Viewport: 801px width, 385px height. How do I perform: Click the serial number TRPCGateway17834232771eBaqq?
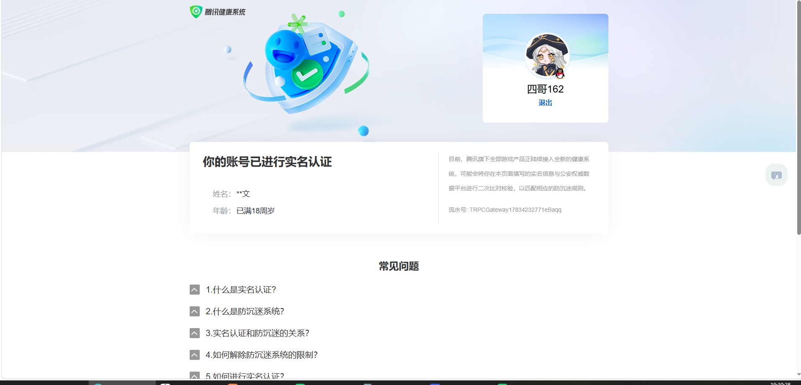click(515, 210)
